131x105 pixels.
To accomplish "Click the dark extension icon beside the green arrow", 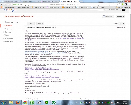I will coord(126,4).
